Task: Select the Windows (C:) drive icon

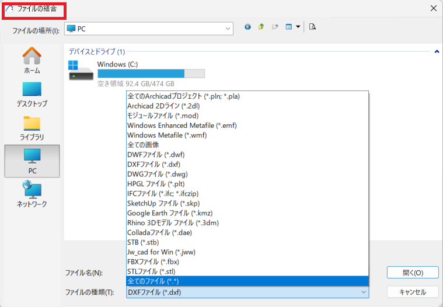Action: (x=81, y=71)
